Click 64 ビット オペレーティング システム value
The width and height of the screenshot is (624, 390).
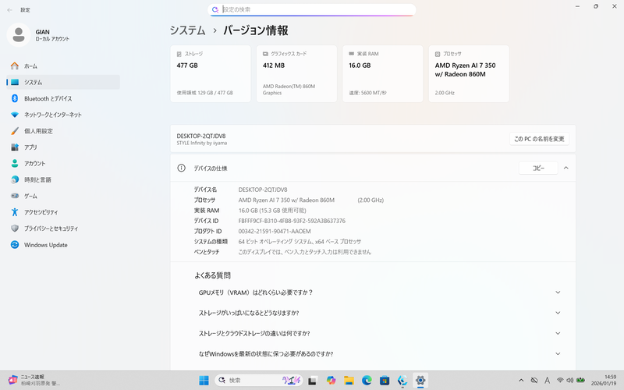point(300,242)
